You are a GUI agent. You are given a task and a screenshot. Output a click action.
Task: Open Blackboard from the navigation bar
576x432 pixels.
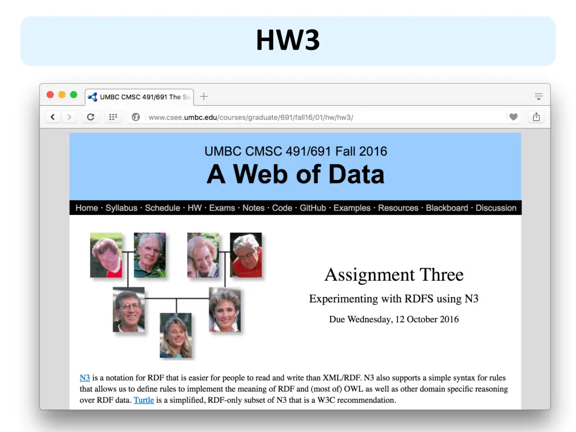(x=447, y=208)
